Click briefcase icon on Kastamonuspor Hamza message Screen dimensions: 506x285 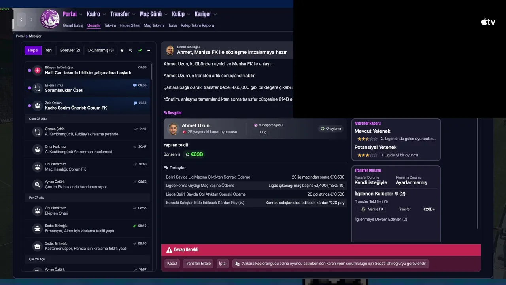tap(37, 246)
